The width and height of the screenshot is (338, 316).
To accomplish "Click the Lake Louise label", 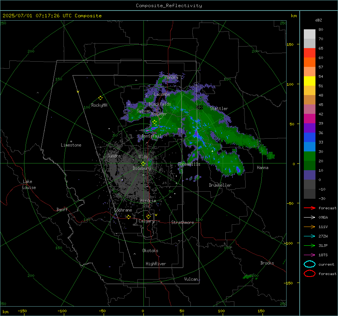I will (29, 184).
